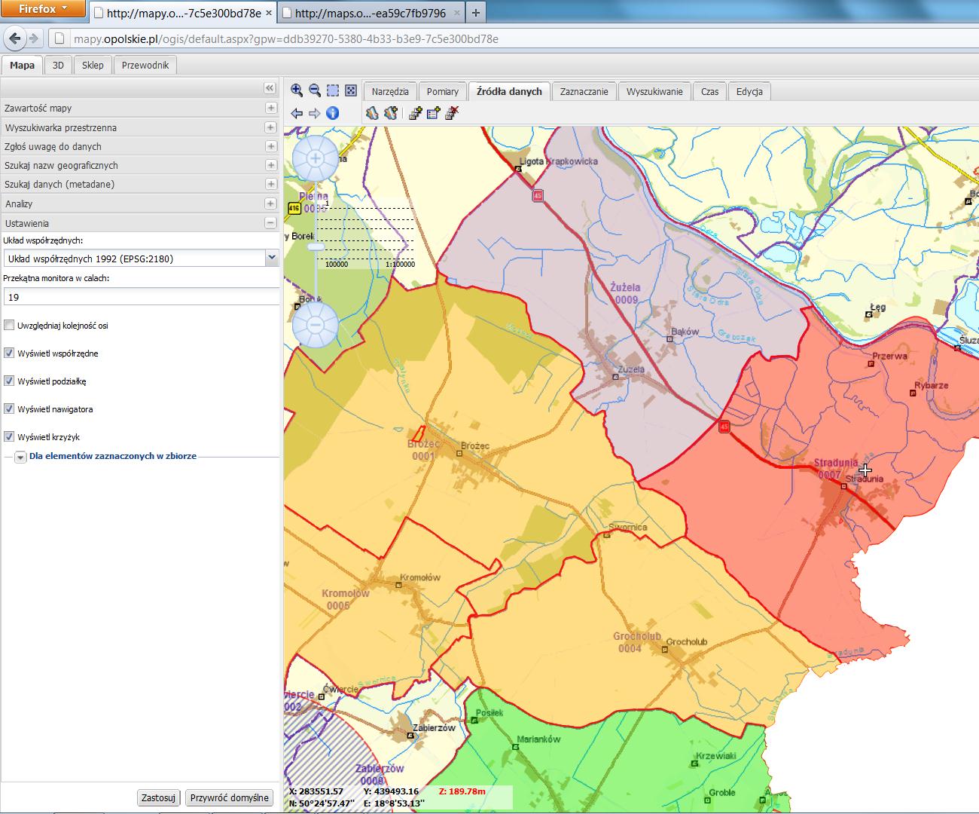Click the Stradunia 0007 label on map
Screen dimensions: 979x814
[836, 469]
